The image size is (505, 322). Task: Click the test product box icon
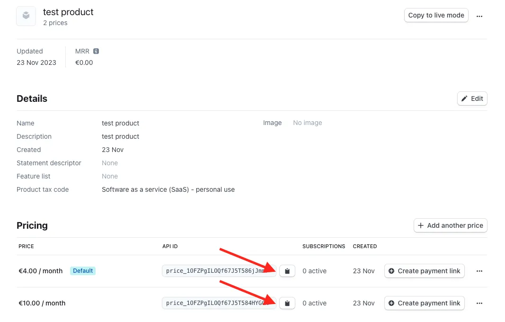26,16
